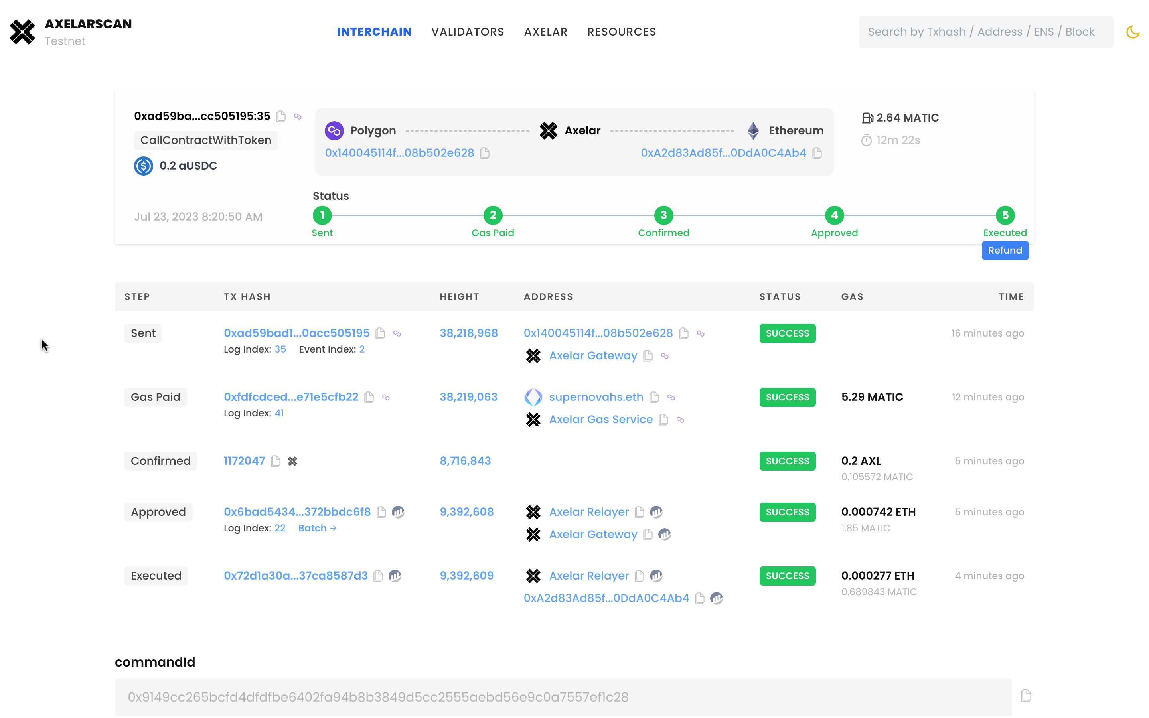Open the supernovahs.eth address link
Viewport: 1149px width, 718px height.
click(x=596, y=397)
